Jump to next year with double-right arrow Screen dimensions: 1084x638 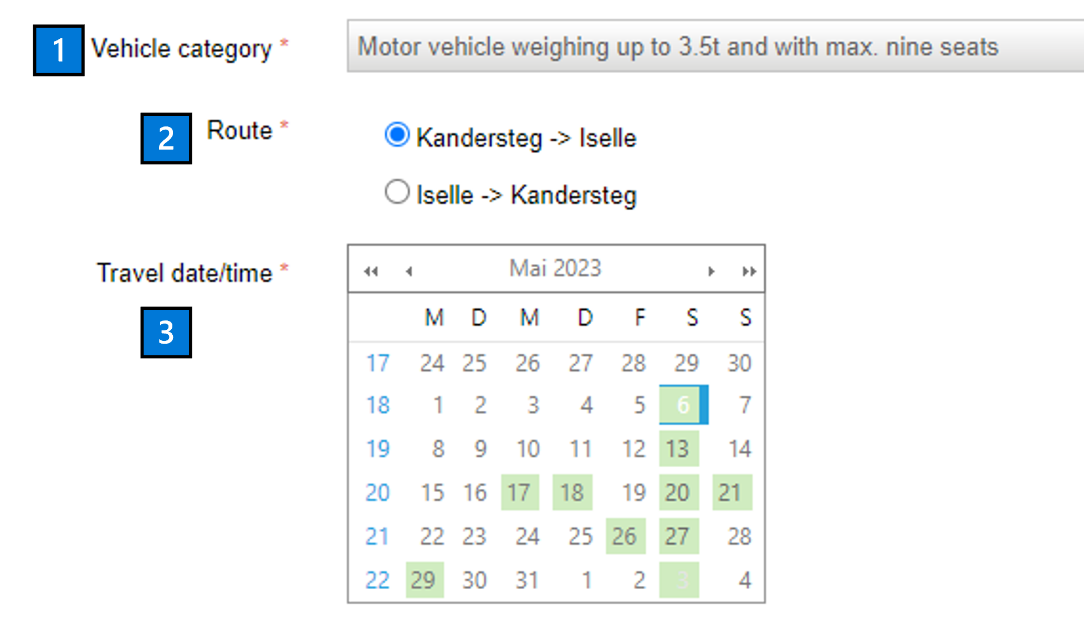(x=749, y=271)
